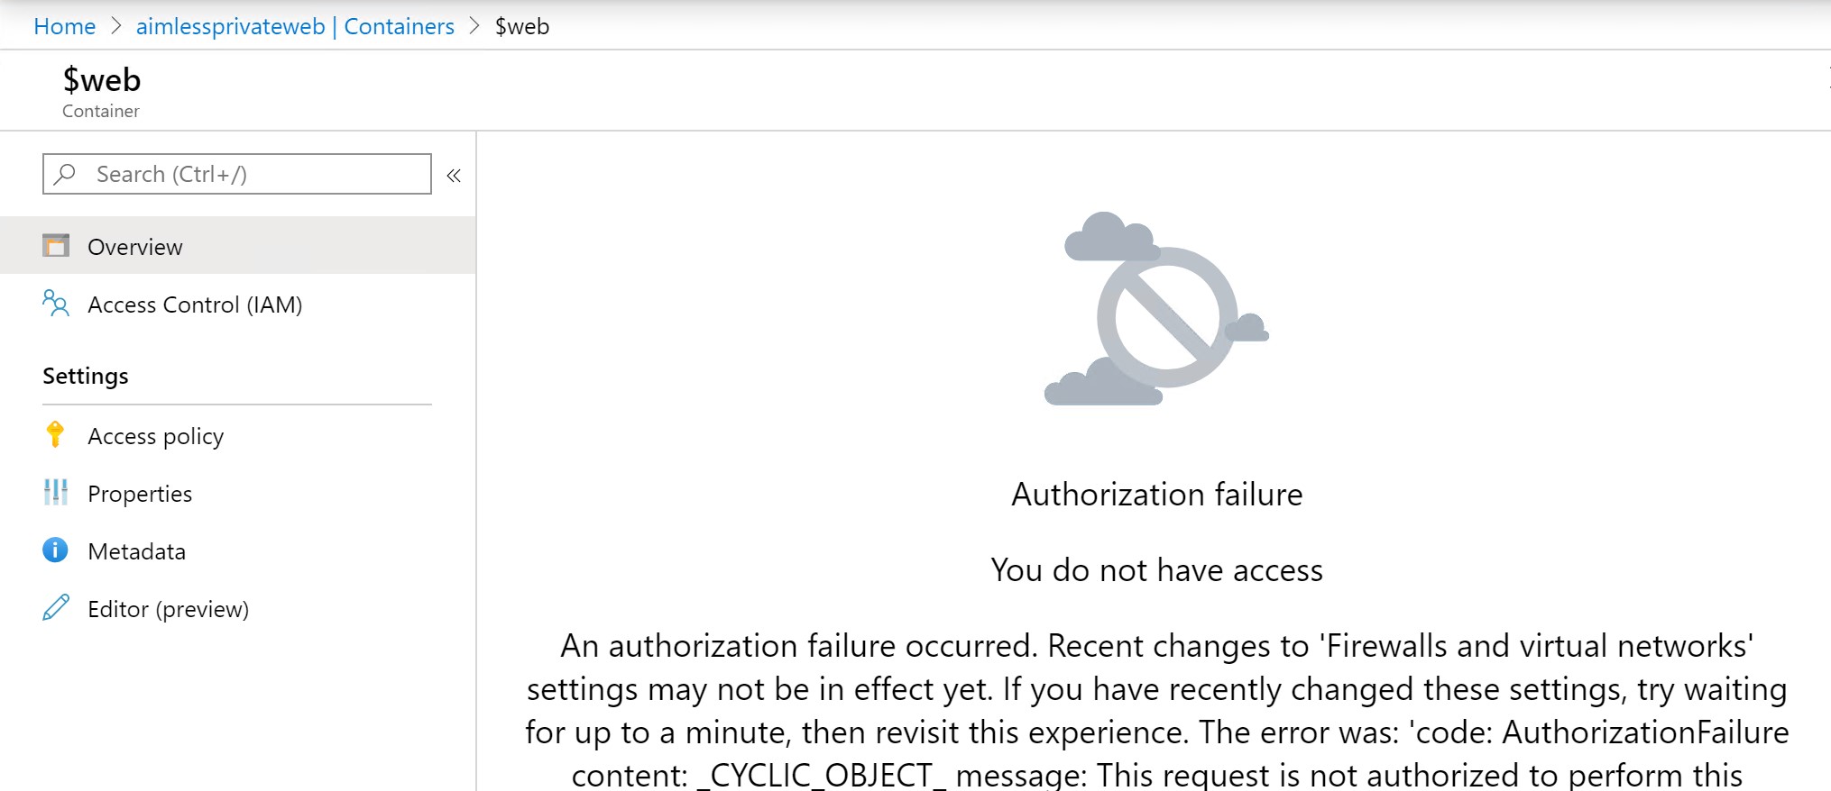The height and width of the screenshot is (791, 1831).
Task: Click the Properties bars icon
Action: (56, 492)
